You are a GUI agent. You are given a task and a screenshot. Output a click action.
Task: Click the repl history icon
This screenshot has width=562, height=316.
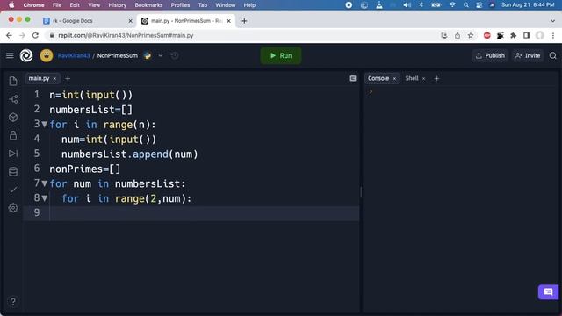click(x=175, y=55)
